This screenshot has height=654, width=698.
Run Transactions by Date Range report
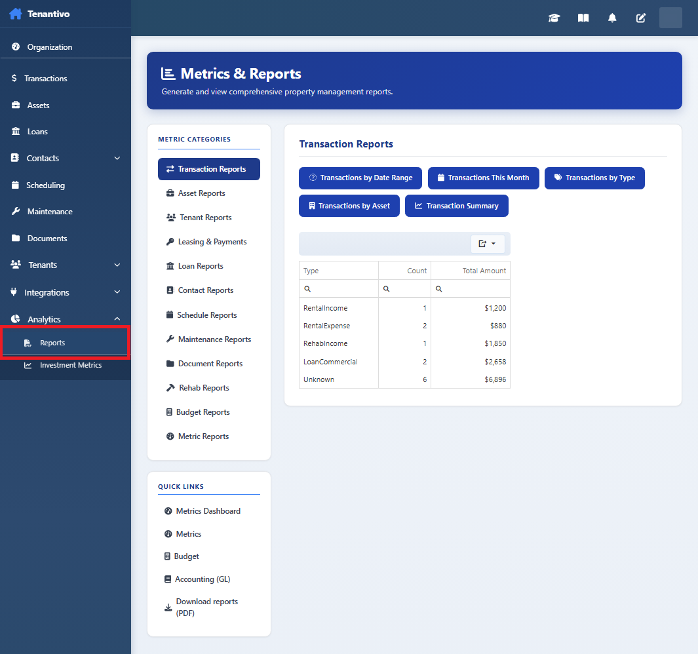(360, 178)
